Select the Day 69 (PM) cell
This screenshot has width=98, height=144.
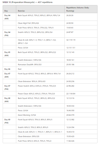tap(9, 121)
